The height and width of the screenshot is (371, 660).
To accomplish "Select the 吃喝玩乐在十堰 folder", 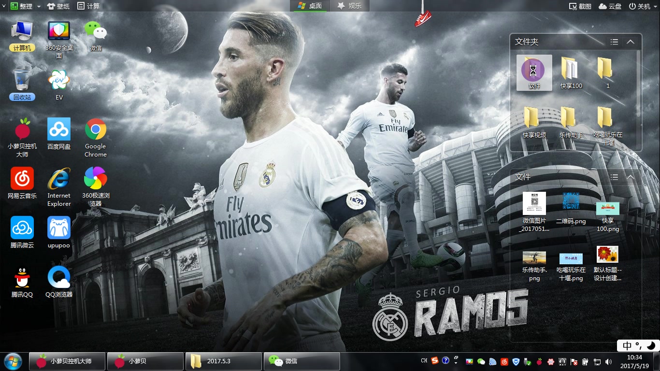I will [x=608, y=126].
